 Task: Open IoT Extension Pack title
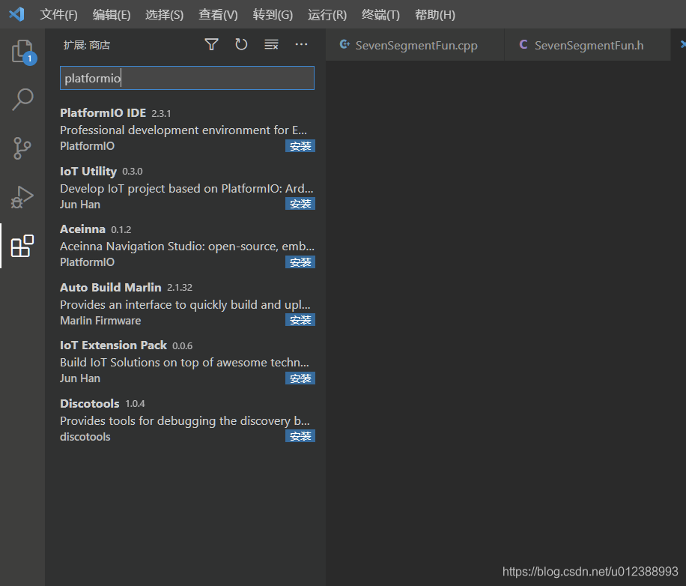pyautogui.click(x=113, y=345)
